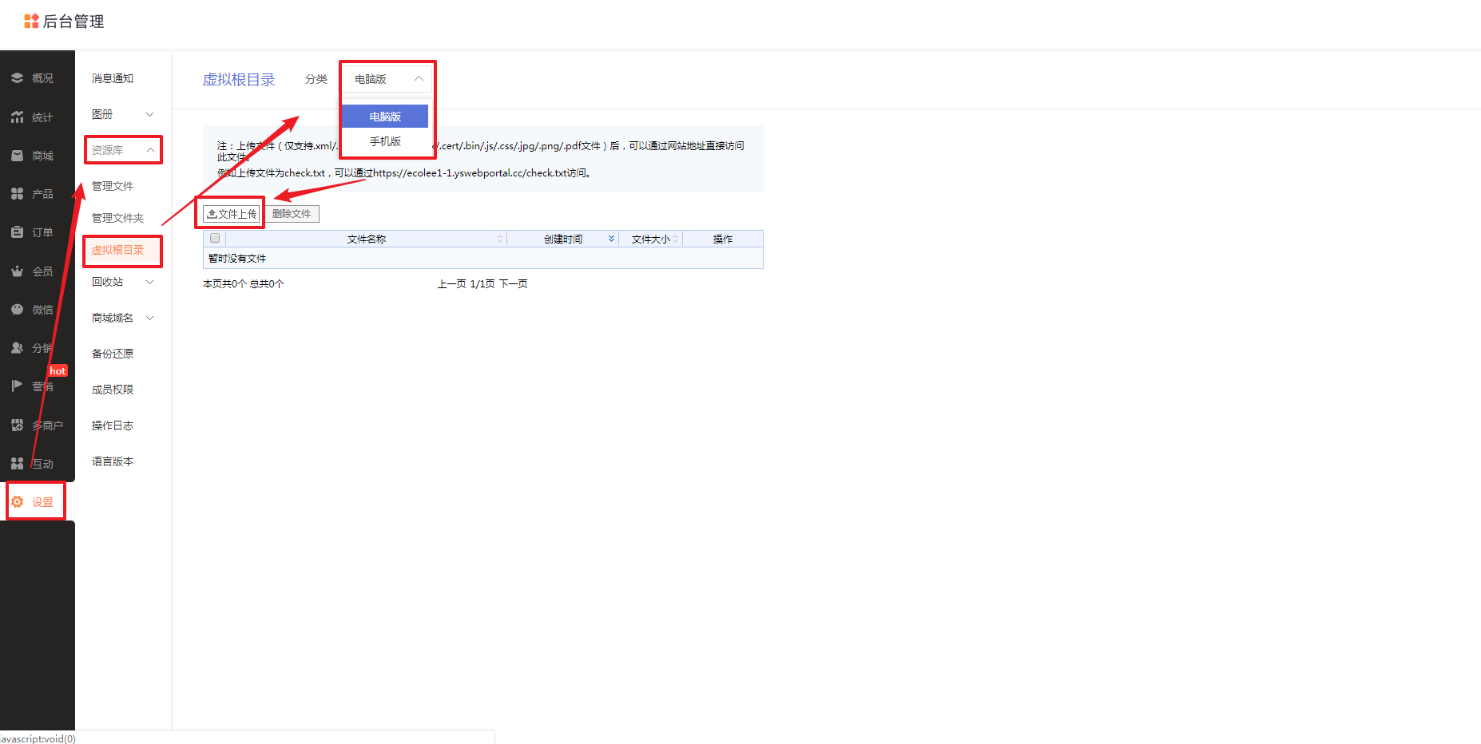1481x744 pixels.
Task: Expand the 回收站 submenu chevron
Action: coord(149,282)
